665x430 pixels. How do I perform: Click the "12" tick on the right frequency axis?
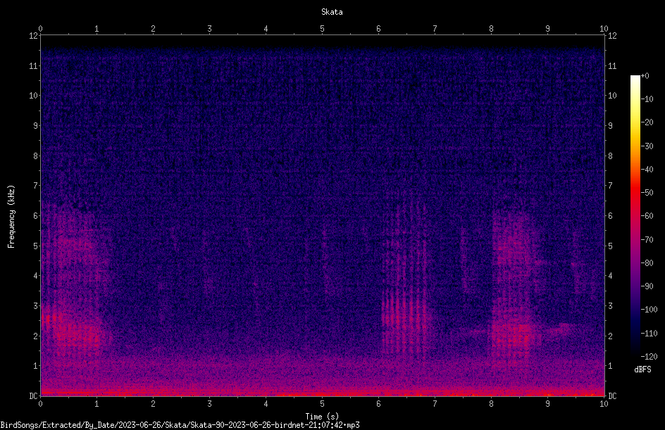pyautogui.click(x=612, y=36)
